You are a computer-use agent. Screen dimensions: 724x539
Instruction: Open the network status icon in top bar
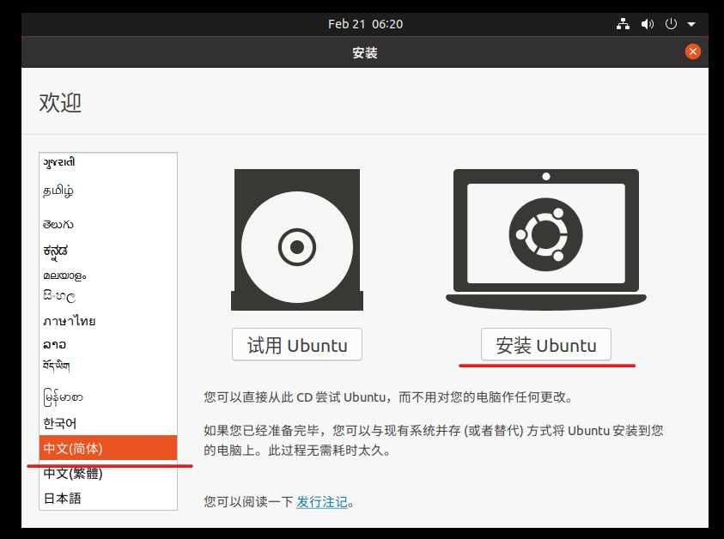(x=623, y=24)
